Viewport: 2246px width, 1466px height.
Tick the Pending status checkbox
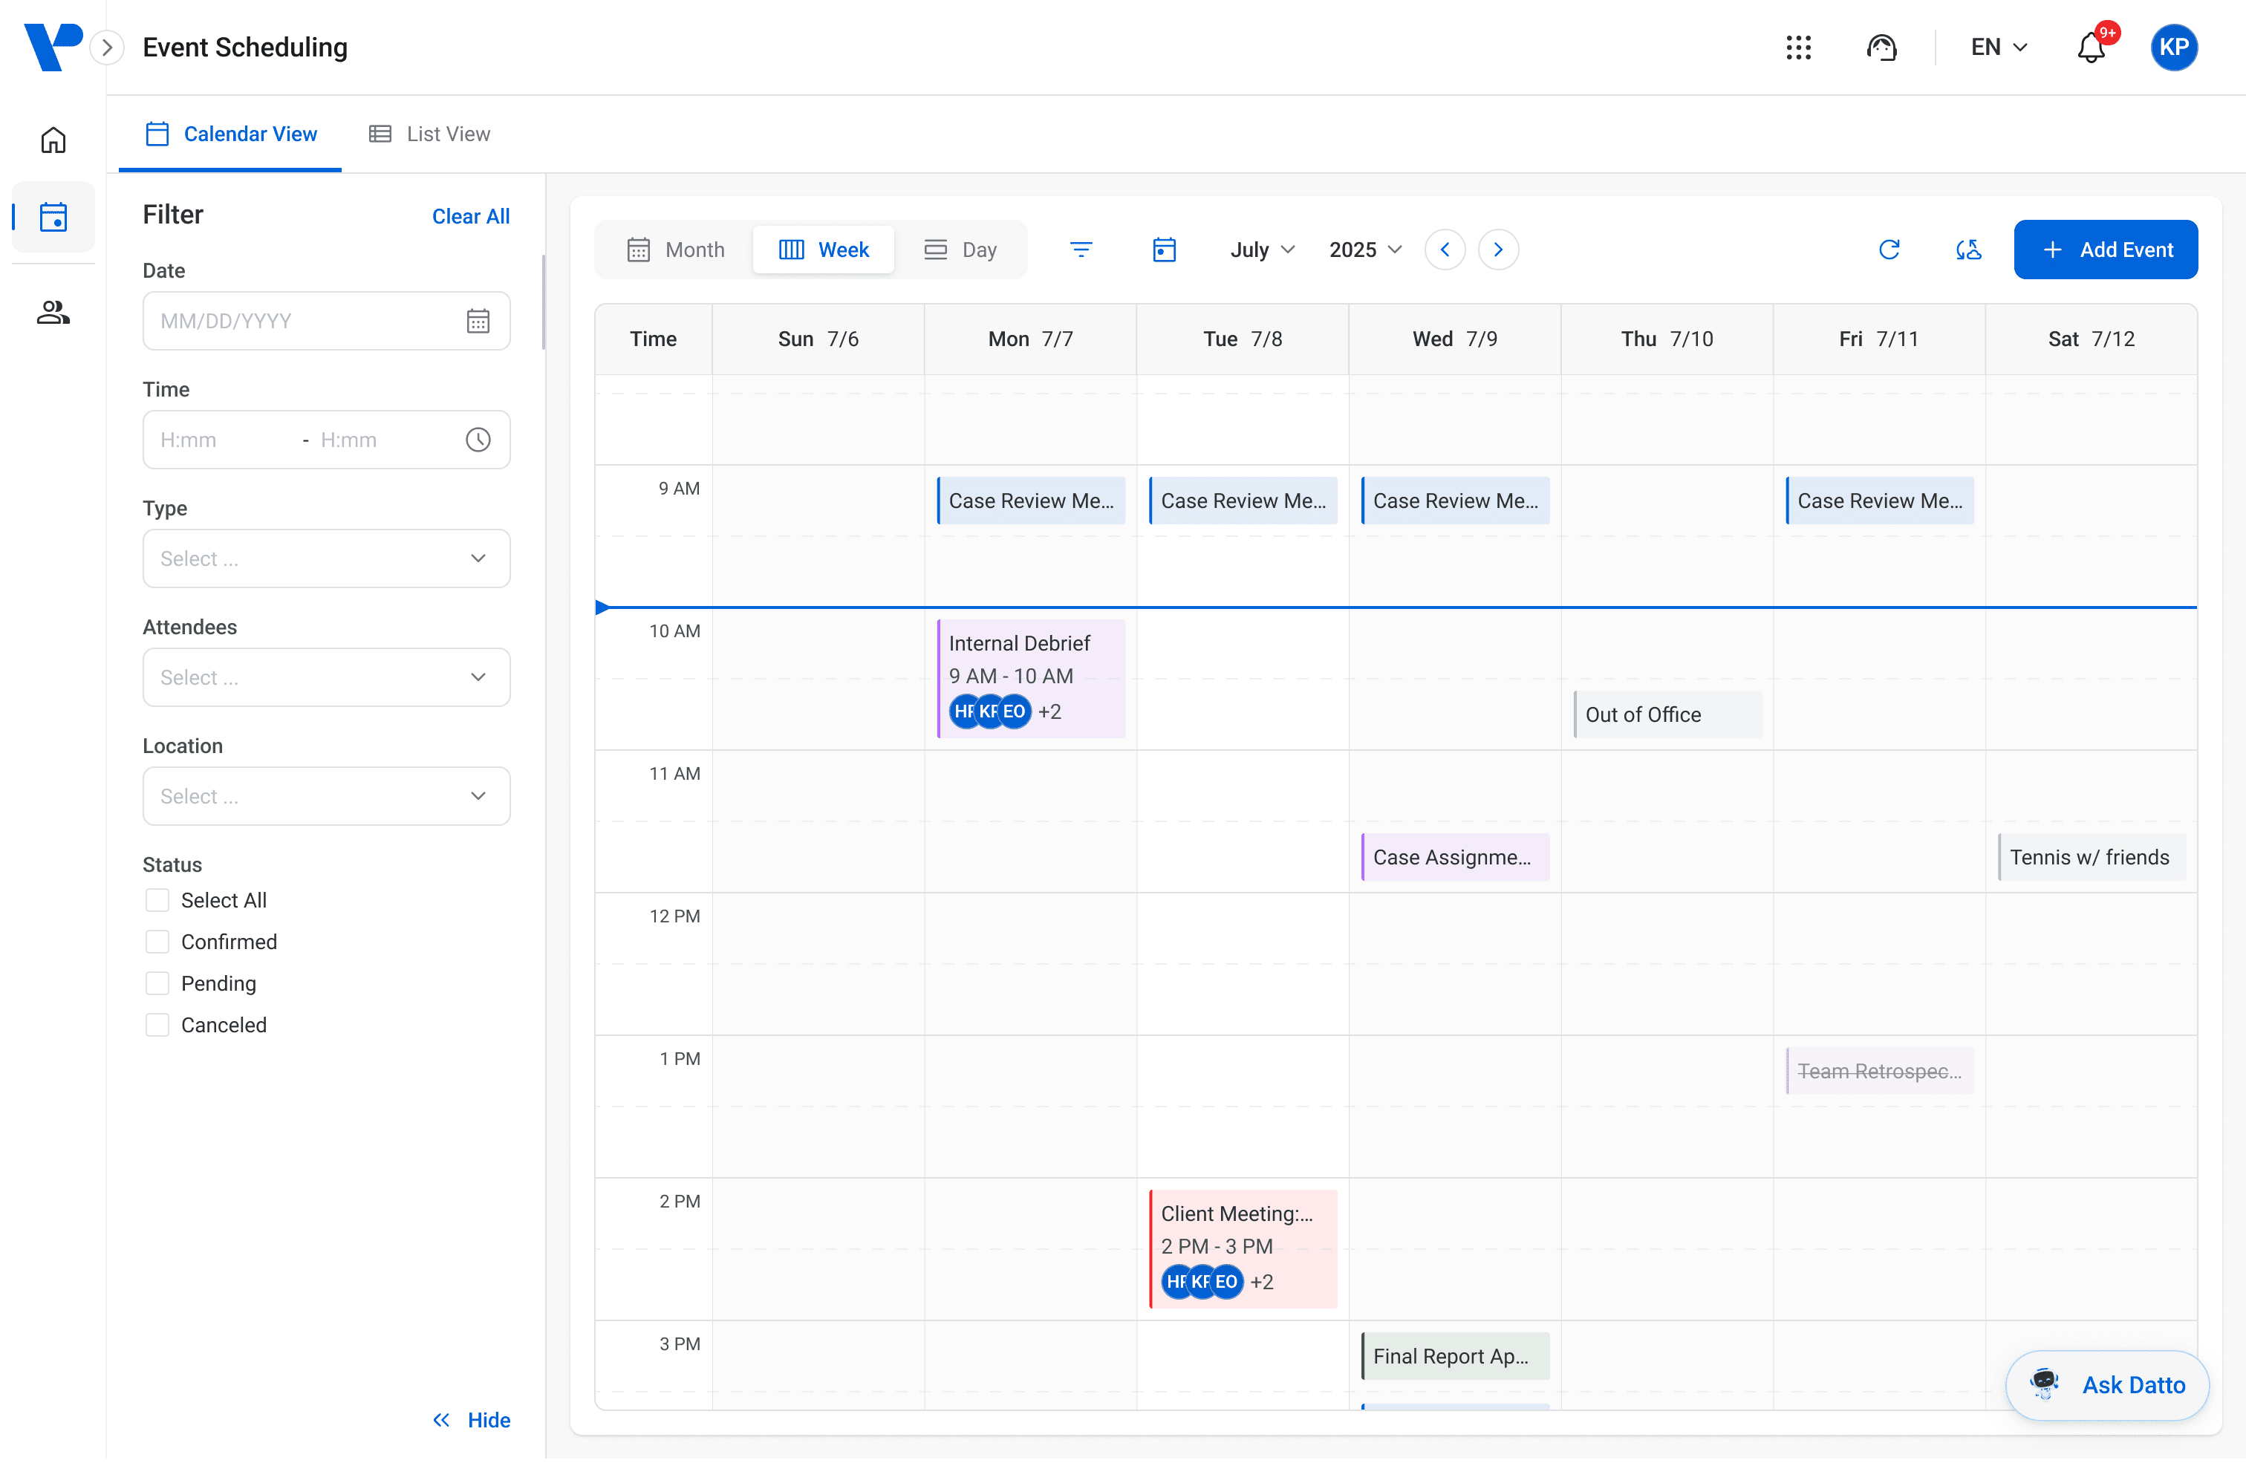[x=157, y=983]
